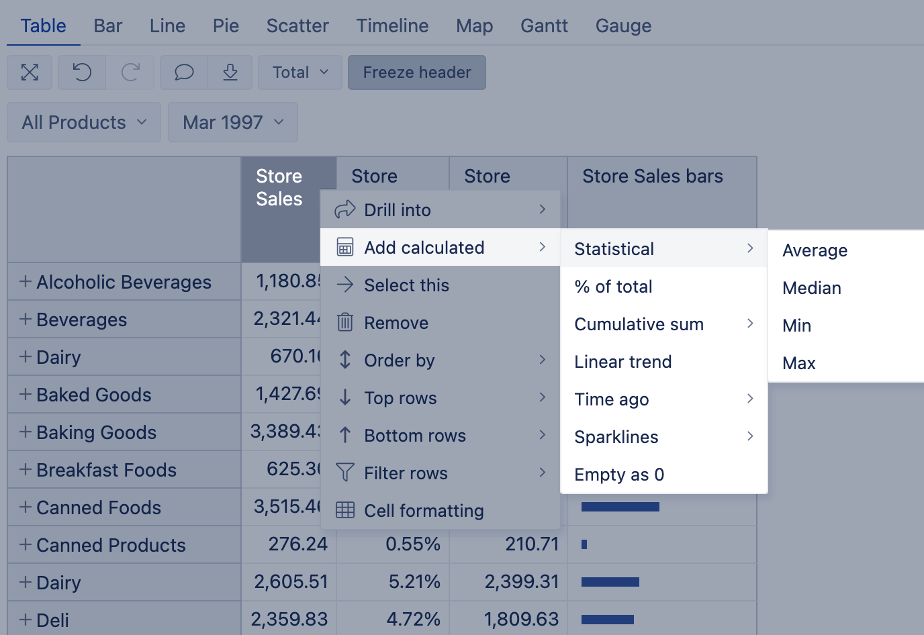
Task: Choose % of total menu option
Action: click(613, 287)
